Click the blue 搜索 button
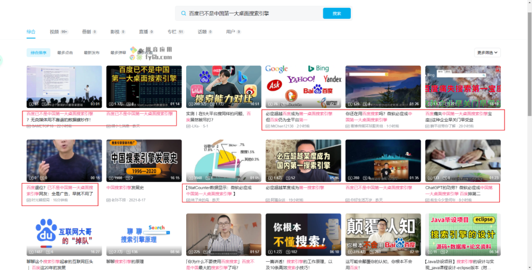The height and width of the screenshot is (270, 532). (x=336, y=14)
